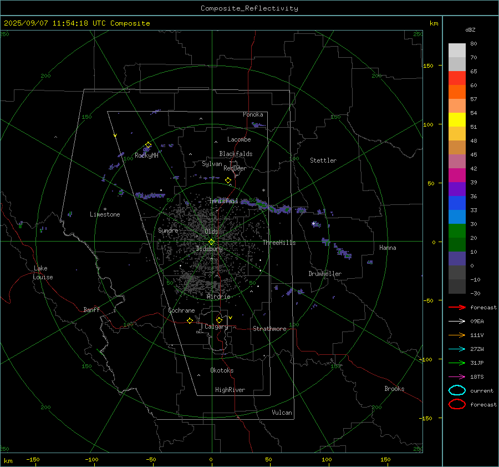Image resolution: width=499 pixels, height=467 pixels.
Task: Click the Olds town label
Action: pyautogui.click(x=211, y=232)
